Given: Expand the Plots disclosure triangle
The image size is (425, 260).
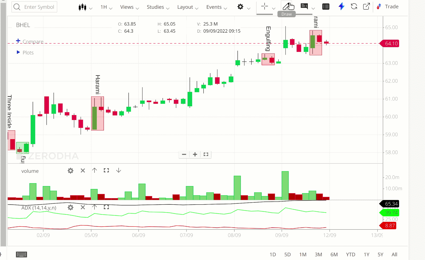Looking at the screenshot, I should (x=18, y=52).
